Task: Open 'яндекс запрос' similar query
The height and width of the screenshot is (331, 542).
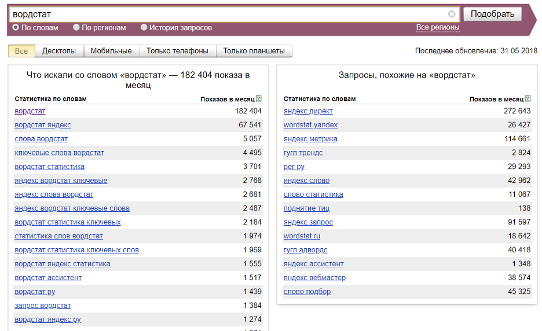Action: point(308,222)
